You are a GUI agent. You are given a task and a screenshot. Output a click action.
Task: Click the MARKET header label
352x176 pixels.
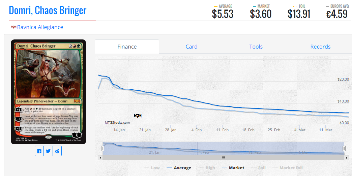tap(264, 6)
